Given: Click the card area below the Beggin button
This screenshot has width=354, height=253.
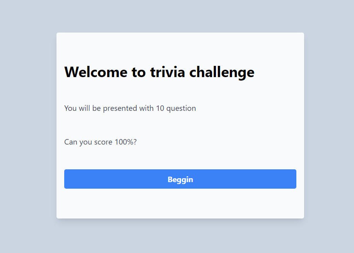Looking at the screenshot, I should point(180,203).
